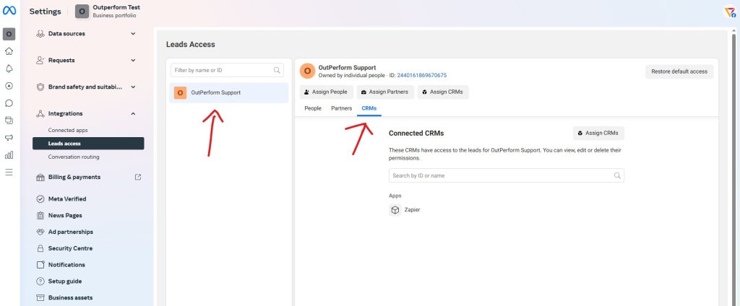Expand Brand safety and suitability section
Screen dimensions: 740x306
point(133,87)
